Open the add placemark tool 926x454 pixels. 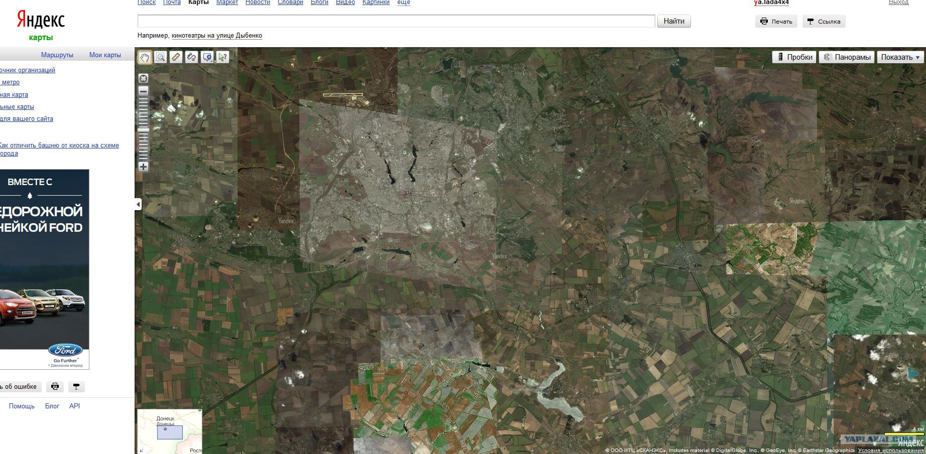pyautogui.click(x=207, y=57)
